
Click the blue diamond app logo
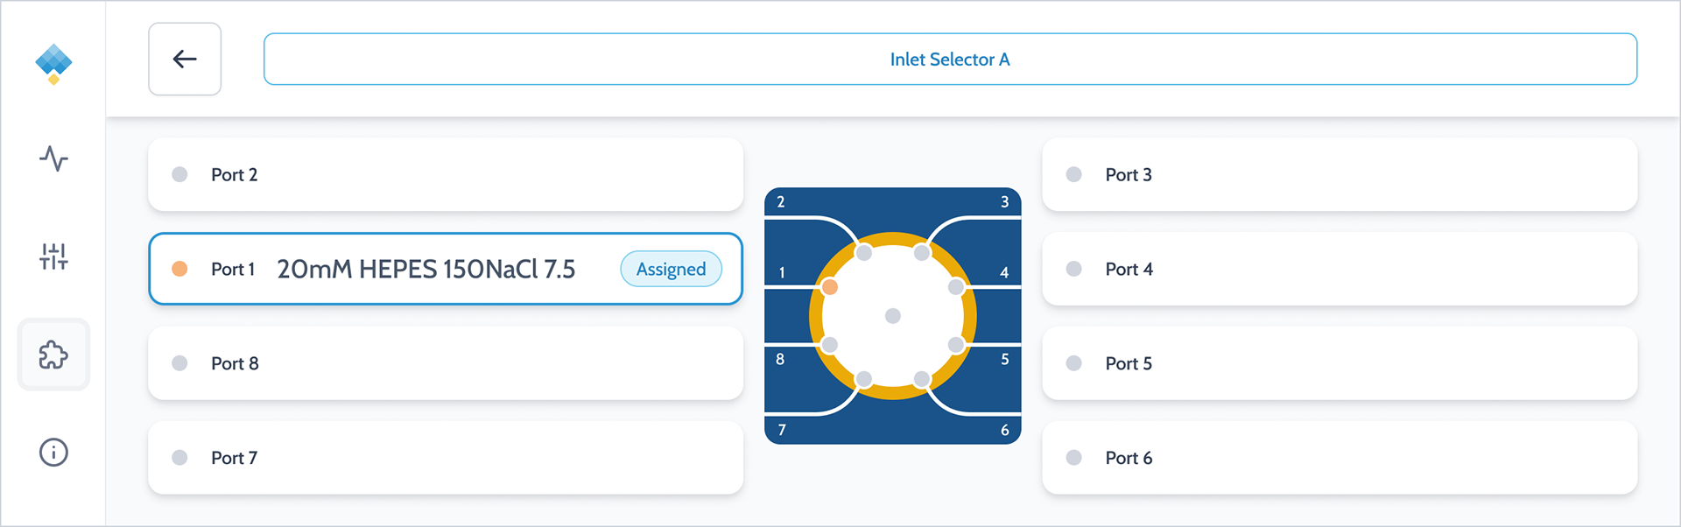coord(53,64)
